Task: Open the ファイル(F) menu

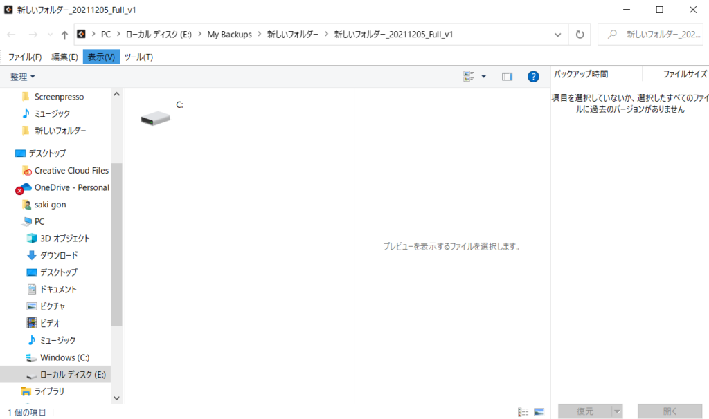Action: 25,57
